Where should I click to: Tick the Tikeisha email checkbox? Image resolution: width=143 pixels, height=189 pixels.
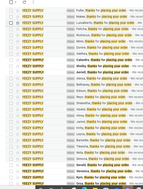coord(11,146)
